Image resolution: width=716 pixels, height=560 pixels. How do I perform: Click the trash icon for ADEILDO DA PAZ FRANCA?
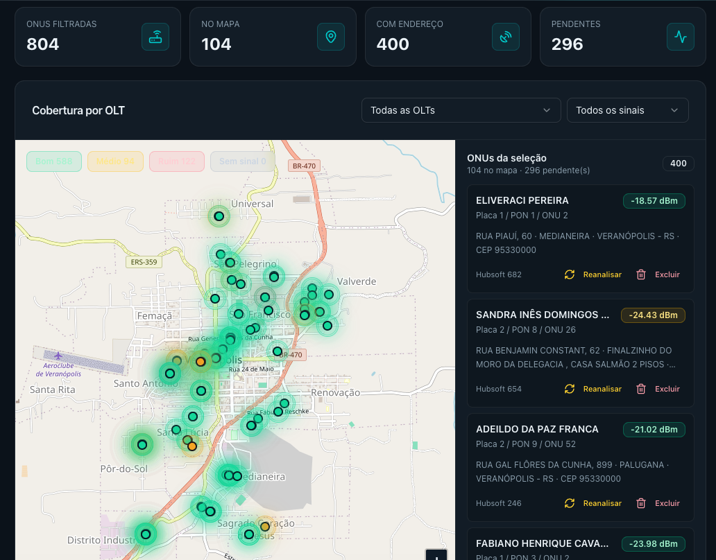click(641, 503)
